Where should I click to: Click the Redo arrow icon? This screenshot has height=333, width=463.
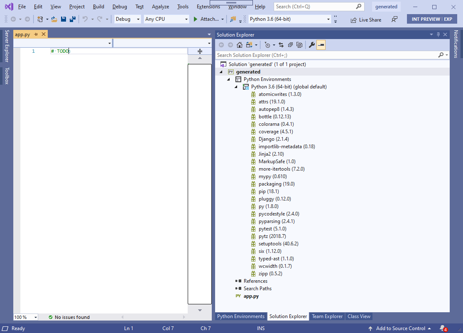point(100,19)
